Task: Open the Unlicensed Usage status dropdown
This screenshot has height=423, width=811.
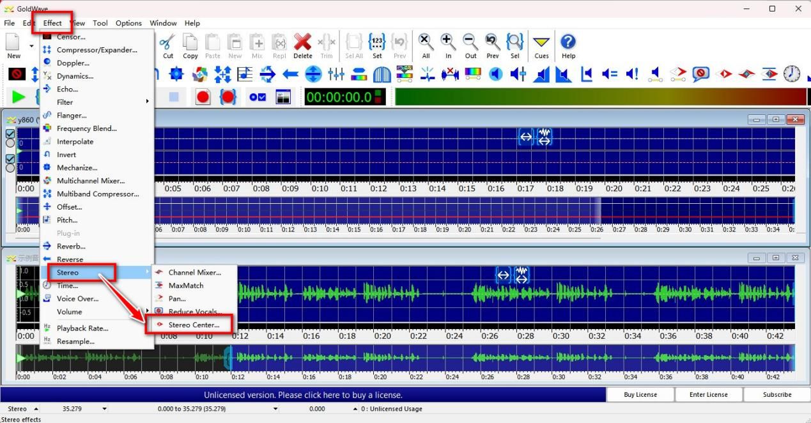Action: tap(355, 409)
